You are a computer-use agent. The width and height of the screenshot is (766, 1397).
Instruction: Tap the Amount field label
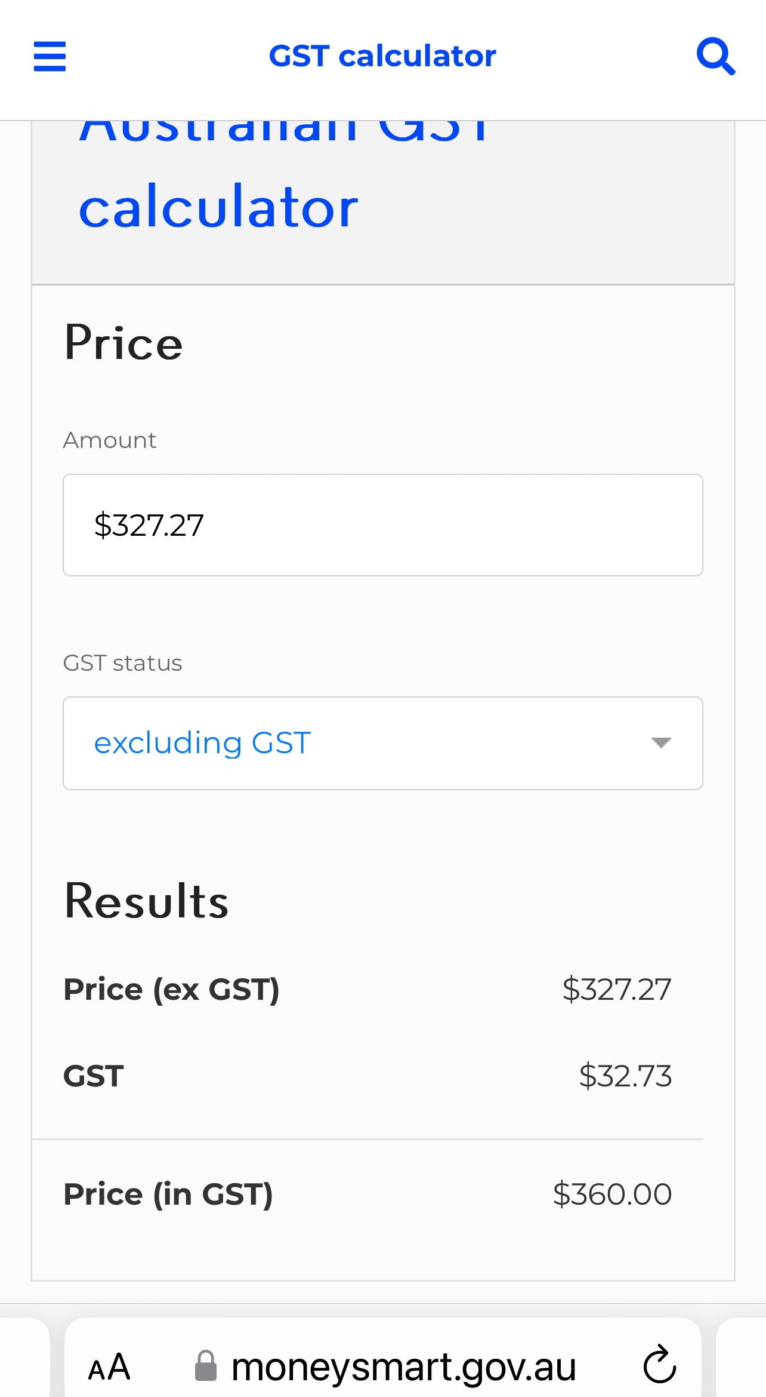tap(110, 440)
